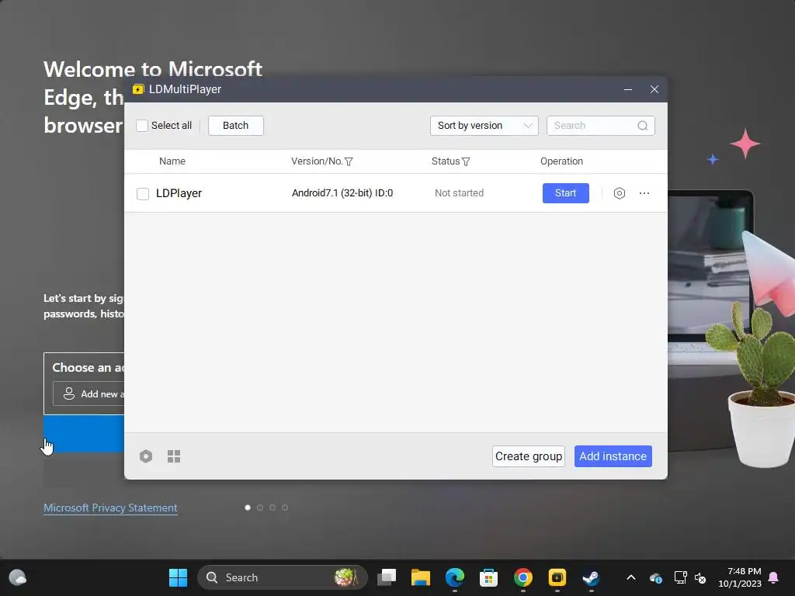The image size is (795, 596).
Task: Open OneDrive tray icon
Action: (655, 577)
